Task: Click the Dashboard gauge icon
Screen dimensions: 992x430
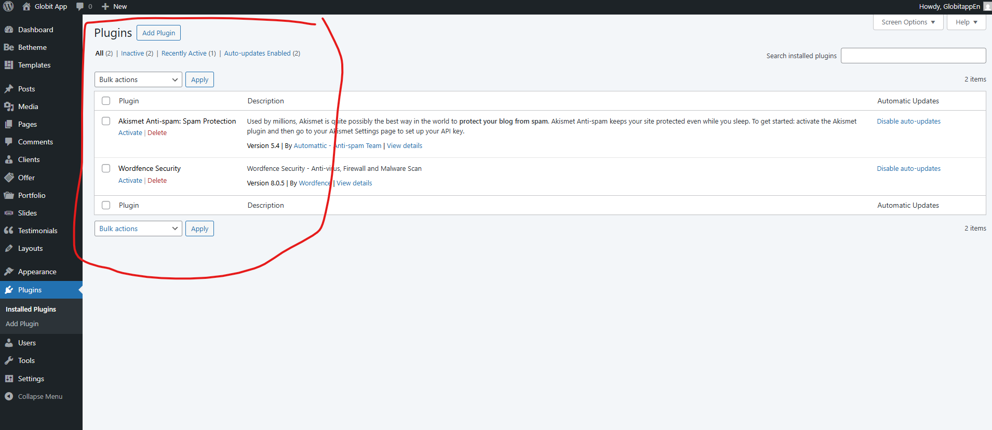Action: tap(9, 30)
